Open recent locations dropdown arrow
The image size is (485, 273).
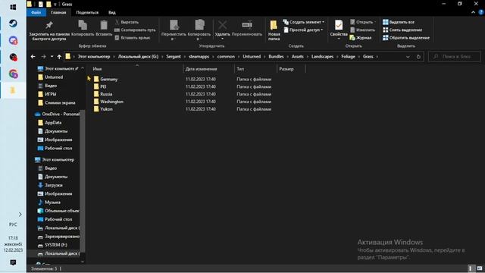pyautogui.click(x=52, y=57)
